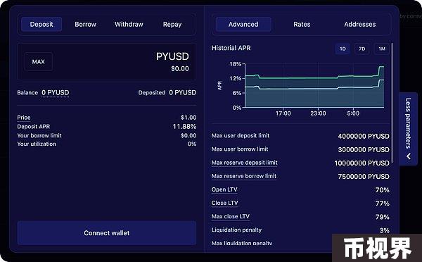
Task: Click the 77% Close LTV value
Action: (x=383, y=204)
